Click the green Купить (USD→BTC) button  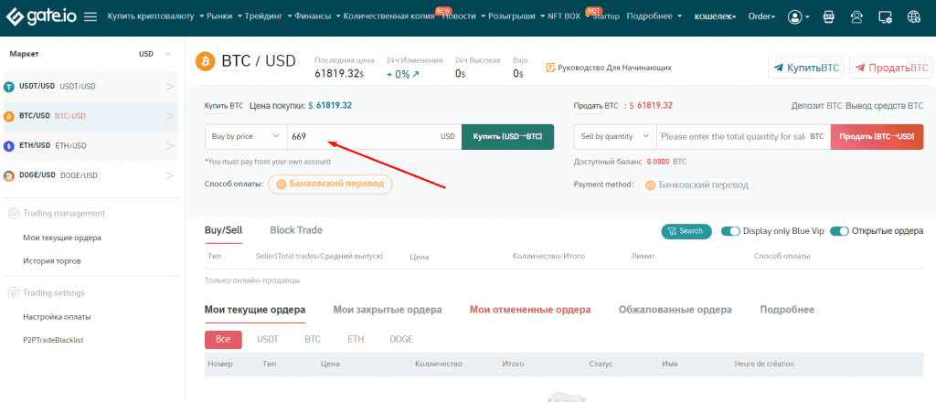click(508, 136)
